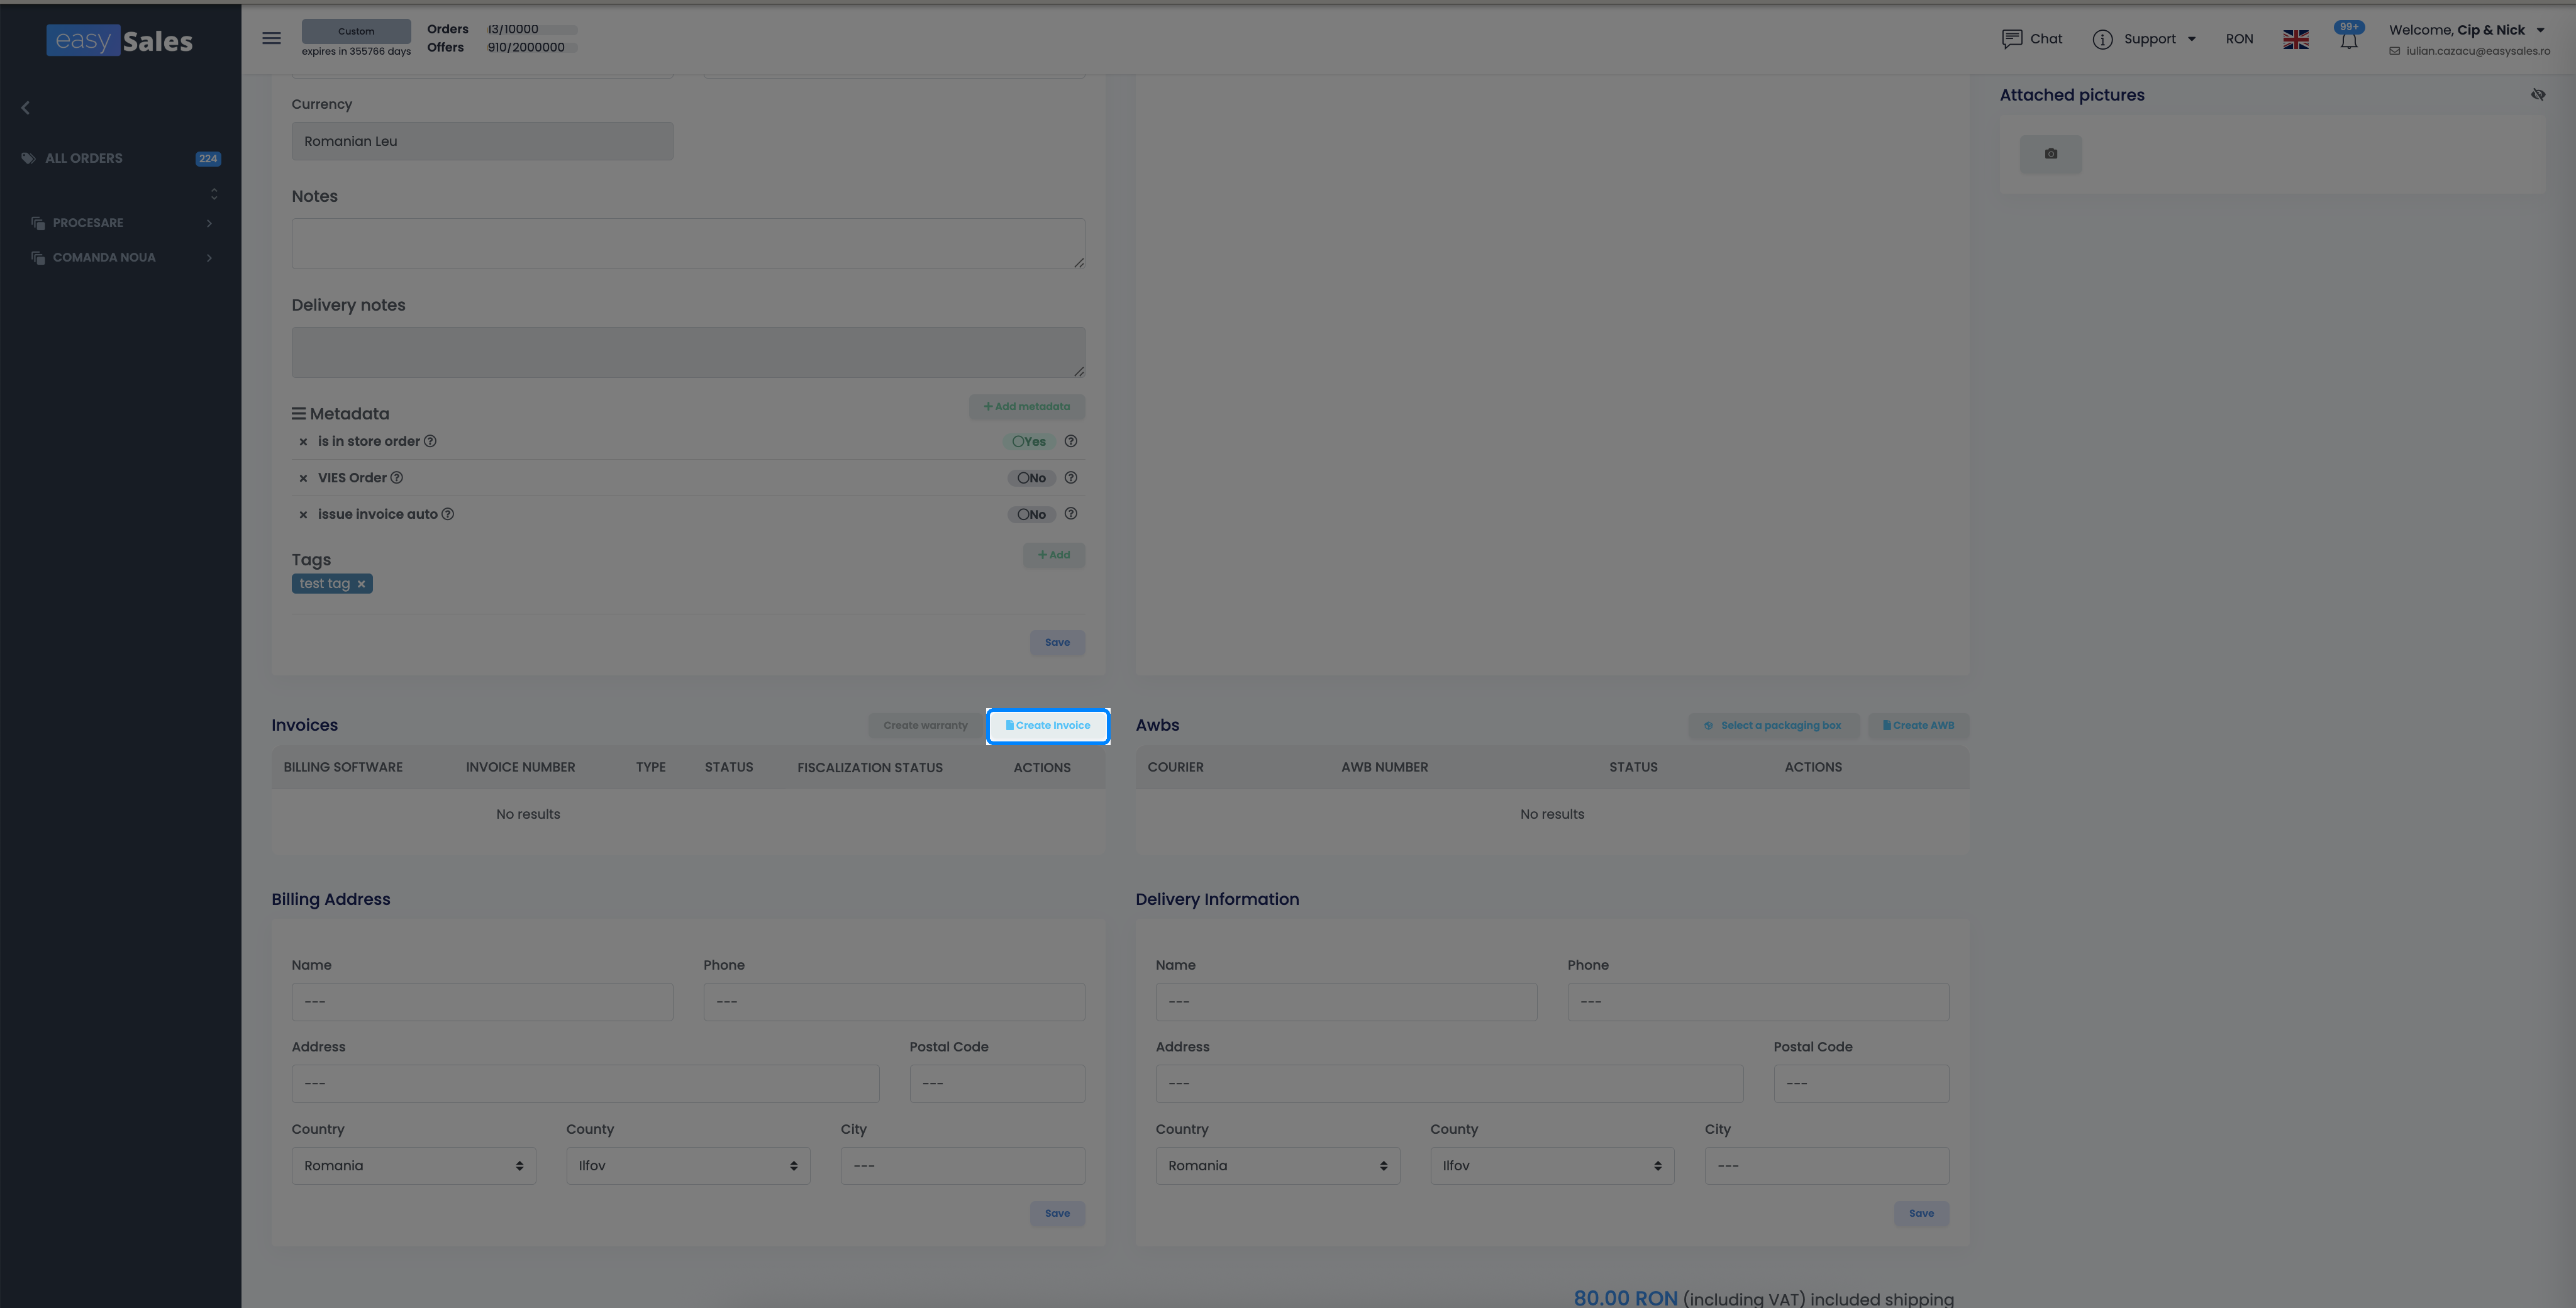Click the Create AWB button

click(1918, 726)
